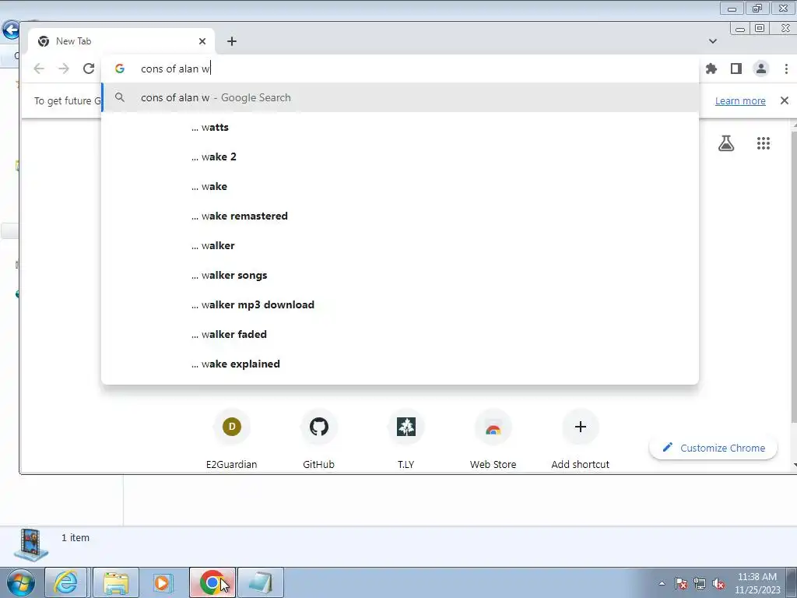797x598 pixels.
Task: Close the New Tab tab
Action: (202, 41)
